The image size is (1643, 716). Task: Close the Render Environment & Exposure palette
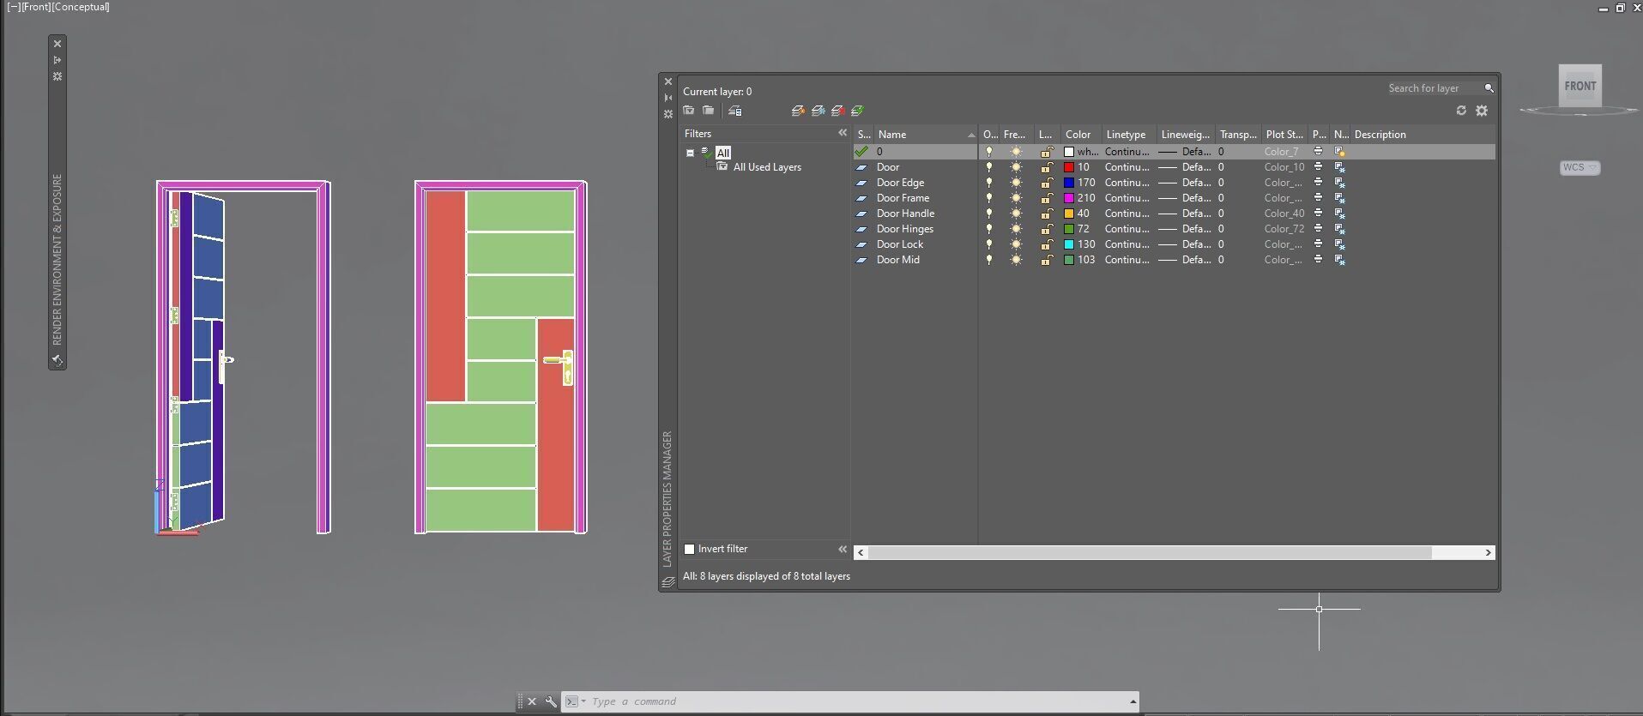coord(57,44)
